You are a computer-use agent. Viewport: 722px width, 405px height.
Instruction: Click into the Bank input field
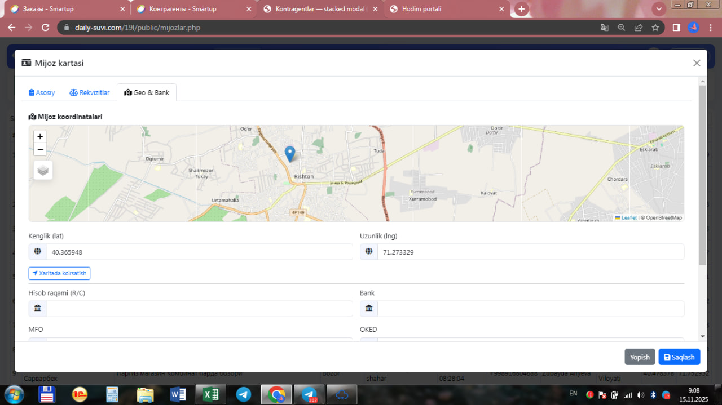pos(530,309)
